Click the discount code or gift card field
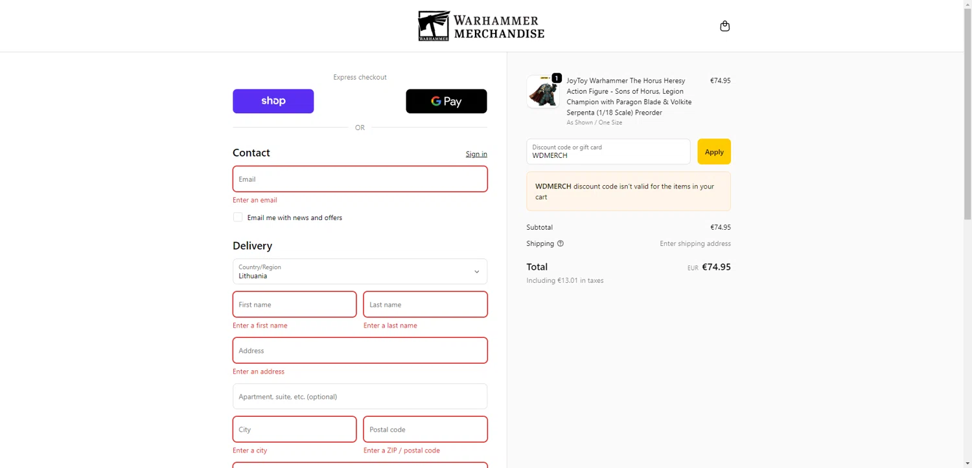This screenshot has width=972, height=468. pos(608,151)
